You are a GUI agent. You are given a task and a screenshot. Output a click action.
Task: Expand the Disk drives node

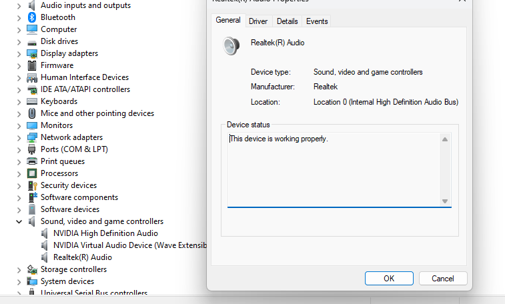click(19, 42)
